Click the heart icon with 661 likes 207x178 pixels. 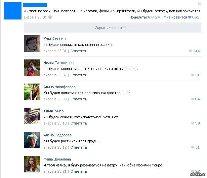pos(190,17)
